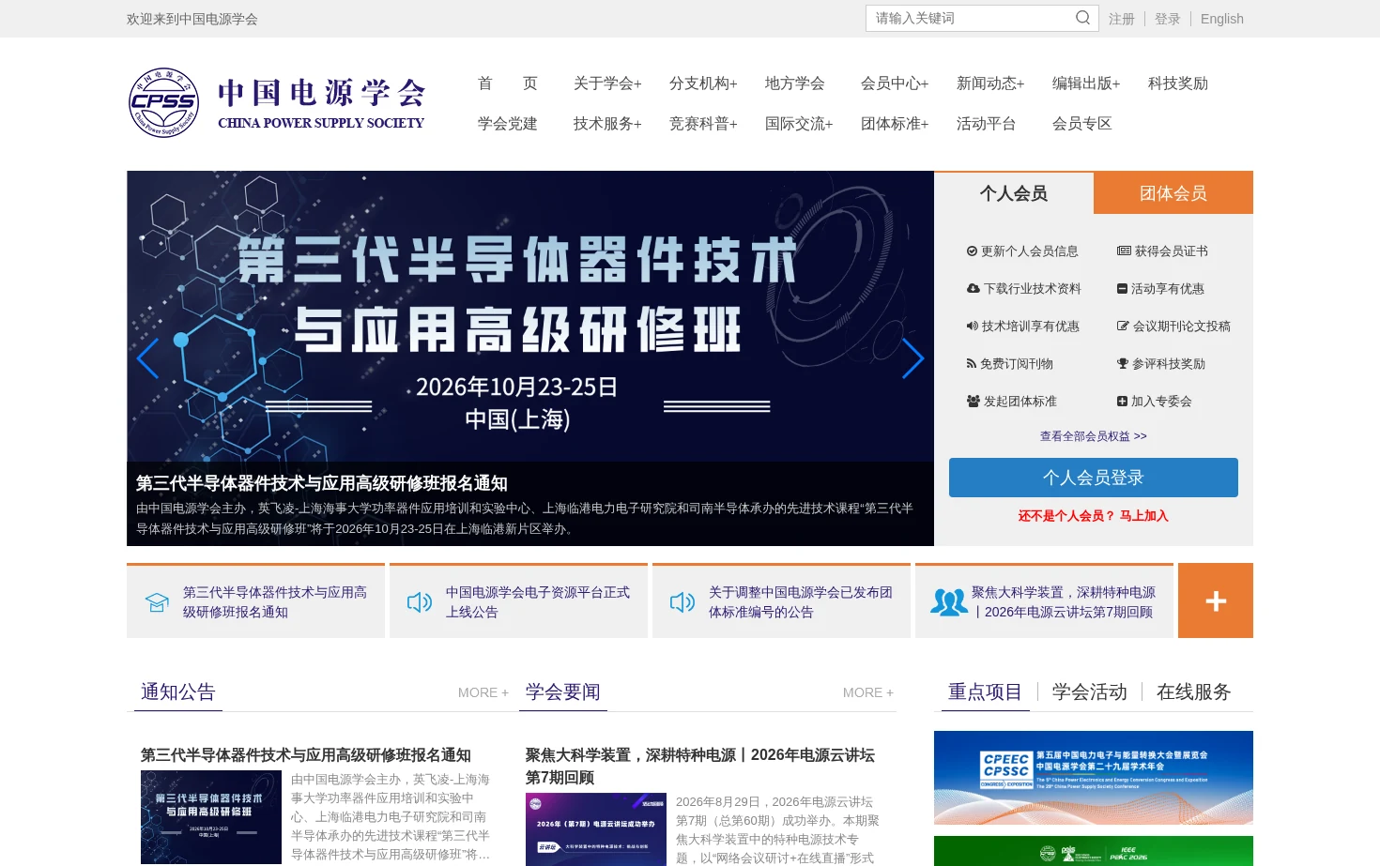
Task: Open thumbnail of 电源云讲坛第7期 article
Action: [x=596, y=829]
